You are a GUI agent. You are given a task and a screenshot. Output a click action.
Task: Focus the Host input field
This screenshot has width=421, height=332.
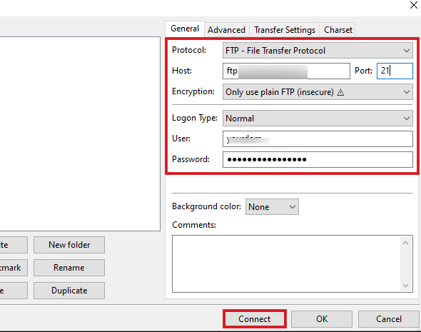point(286,71)
